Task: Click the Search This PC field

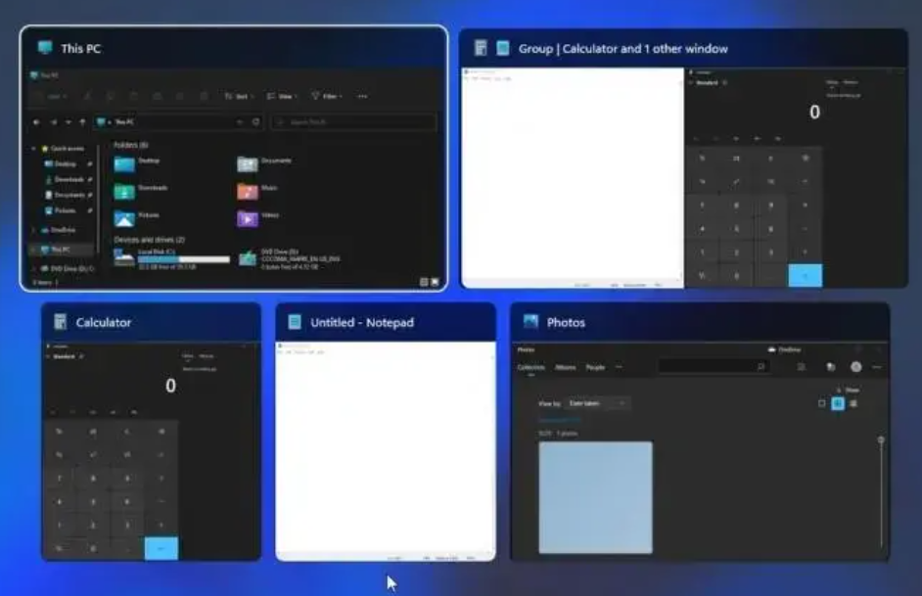Action: (x=353, y=122)
